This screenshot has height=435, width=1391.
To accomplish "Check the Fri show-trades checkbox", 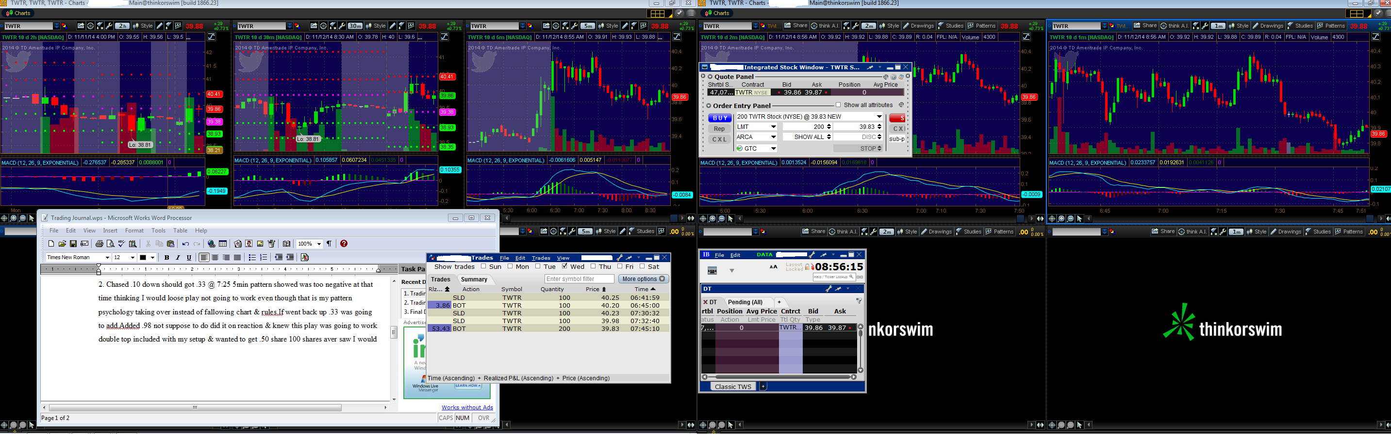I will click(x=619, y=267).
